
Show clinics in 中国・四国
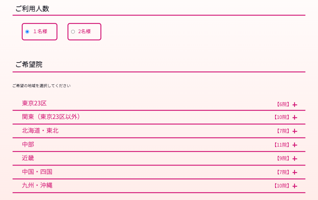37,172
